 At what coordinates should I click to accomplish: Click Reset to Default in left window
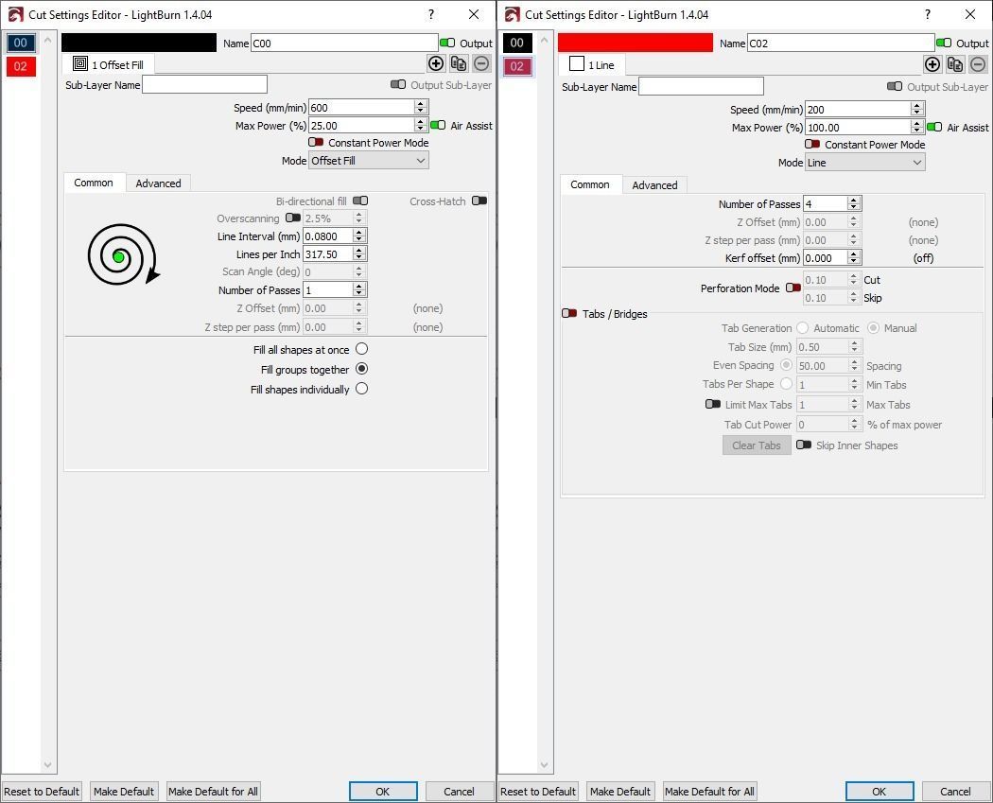pos(42,792)
